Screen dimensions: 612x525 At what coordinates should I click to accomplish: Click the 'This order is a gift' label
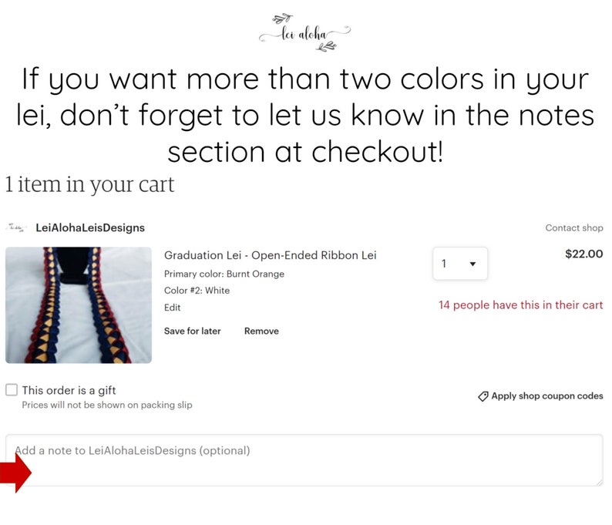(69, 390)
